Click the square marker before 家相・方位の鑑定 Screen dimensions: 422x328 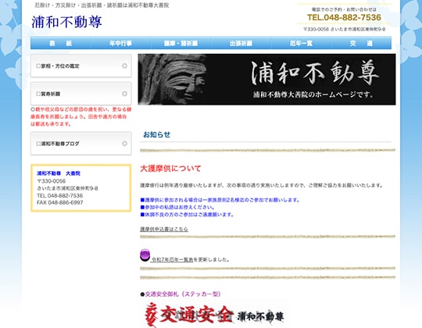pos(38,66)
